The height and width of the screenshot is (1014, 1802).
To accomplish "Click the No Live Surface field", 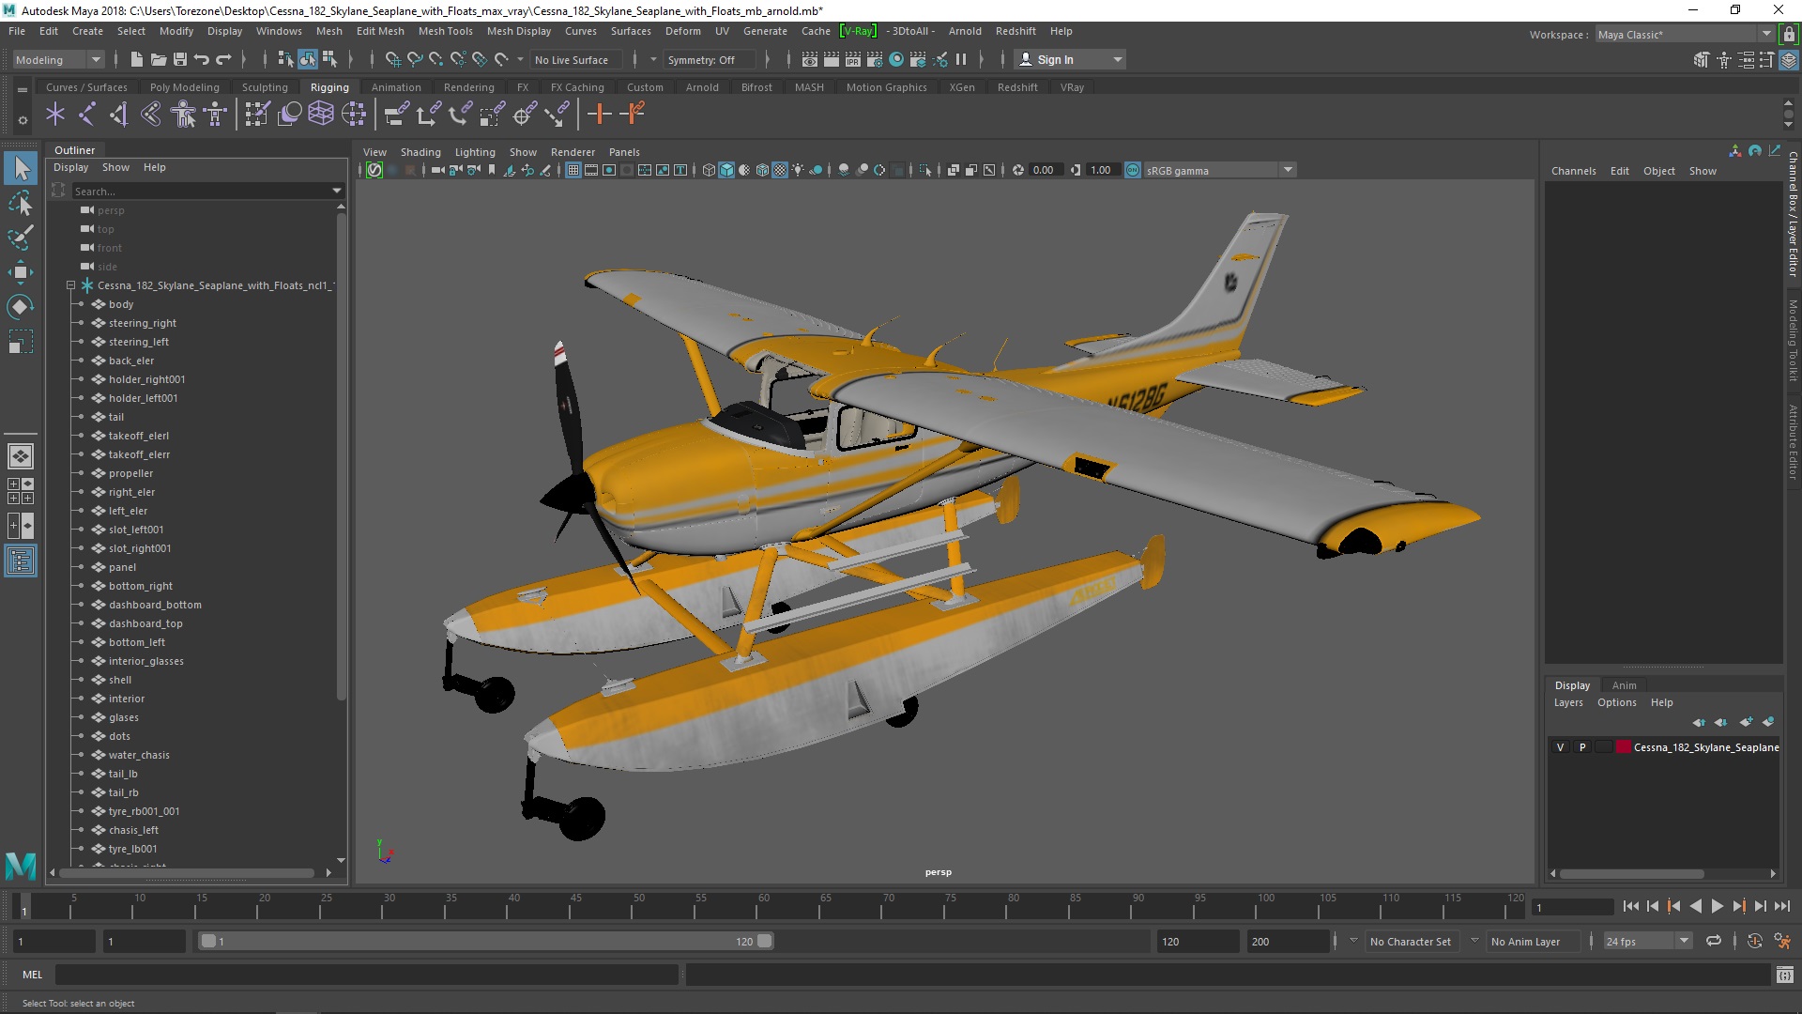I will click(x=576, y=59).
